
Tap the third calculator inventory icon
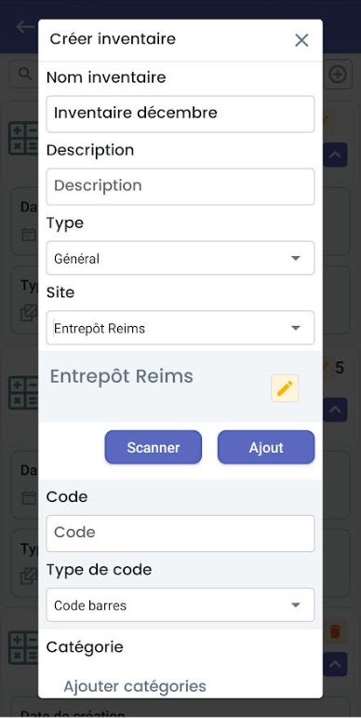pos(23,647)
